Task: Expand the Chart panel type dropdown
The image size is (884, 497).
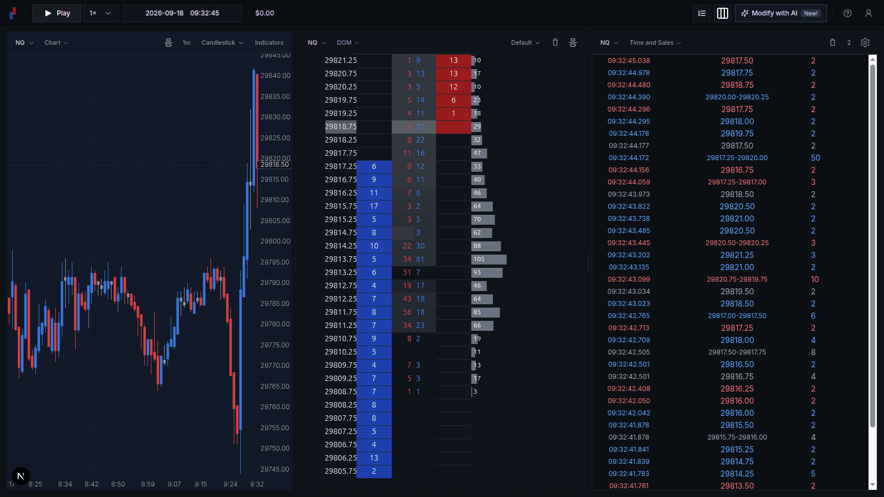Action: point(56,43)
